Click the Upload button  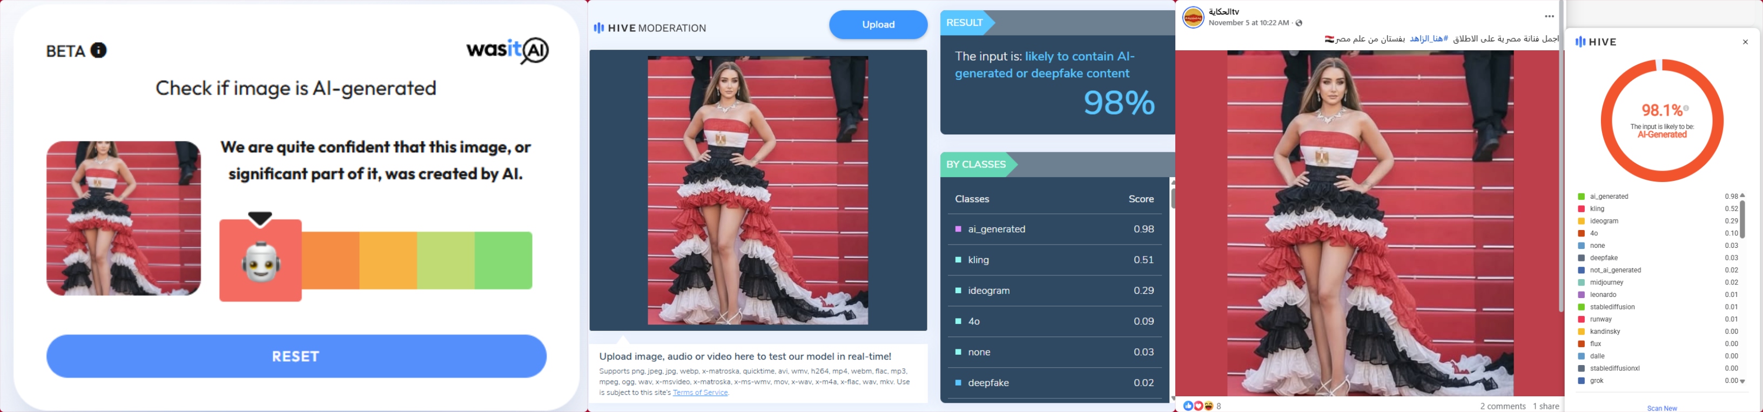878,25
